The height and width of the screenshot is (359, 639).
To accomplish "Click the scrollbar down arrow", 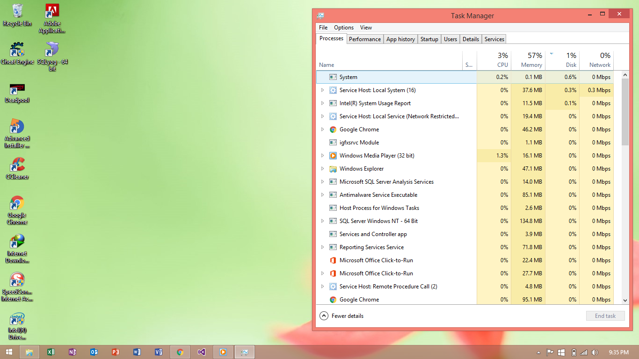I will coord(624,301).
